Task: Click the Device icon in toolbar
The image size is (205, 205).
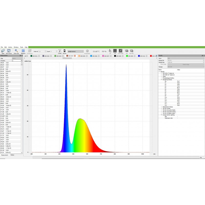Action: point(65,51)
